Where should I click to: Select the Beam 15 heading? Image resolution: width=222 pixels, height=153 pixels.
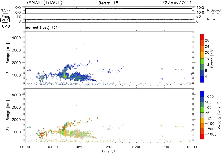point(108,3)
